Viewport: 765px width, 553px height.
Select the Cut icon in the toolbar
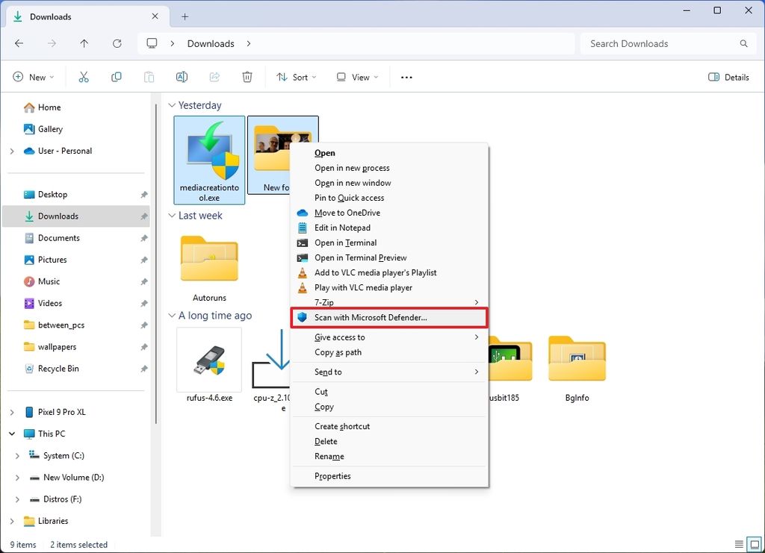click(x=84, y=76)
